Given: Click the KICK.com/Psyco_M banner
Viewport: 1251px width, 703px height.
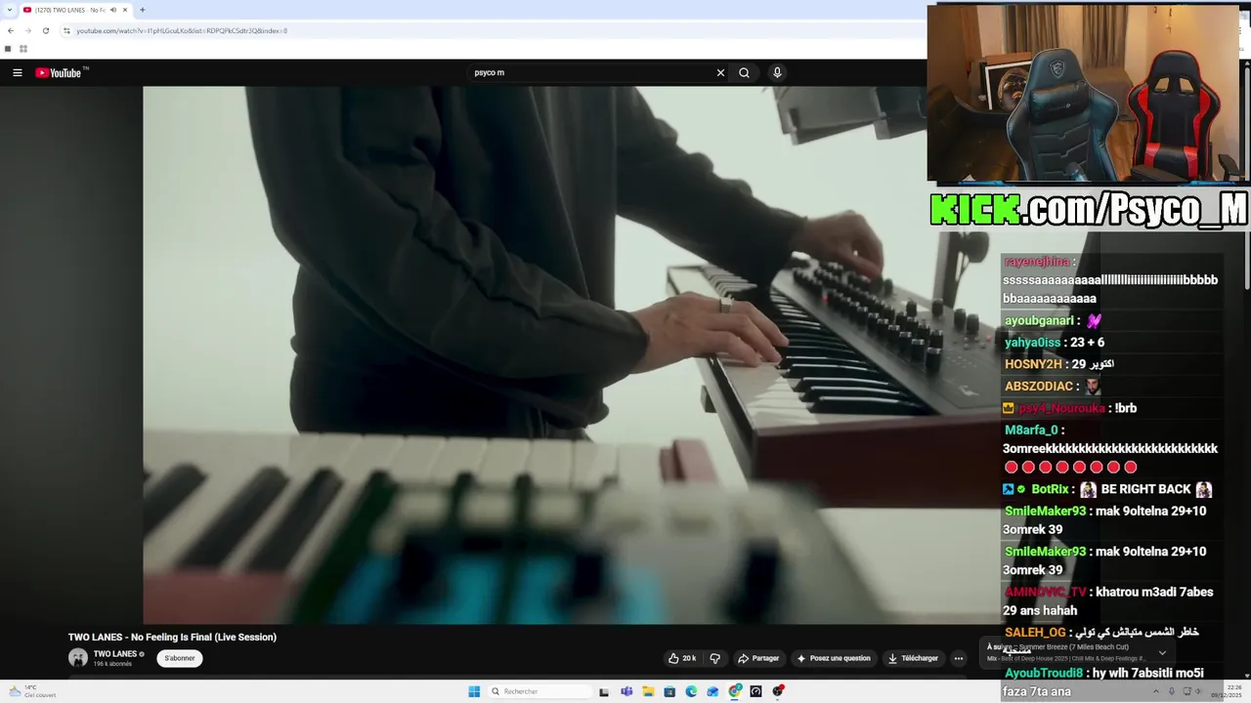Looking at the screenshot, I should pos(1089,209).
